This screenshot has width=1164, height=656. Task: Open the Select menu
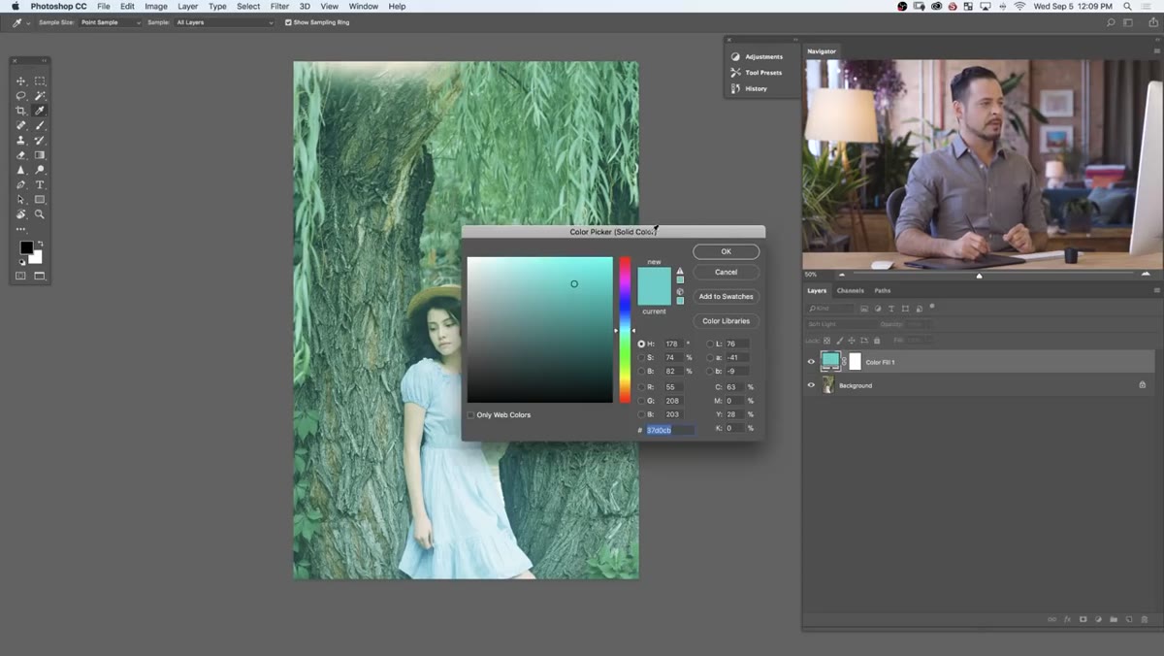[248, 6]
